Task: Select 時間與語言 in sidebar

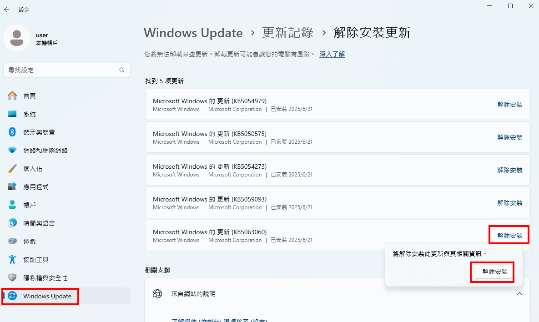Action: click(x=67, y=223)
